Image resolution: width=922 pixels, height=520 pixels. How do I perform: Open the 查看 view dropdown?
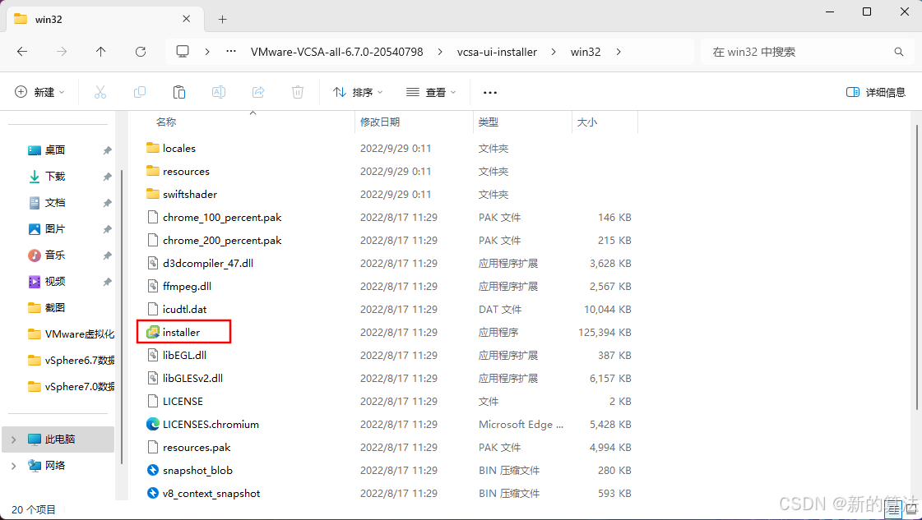coord(431,92)
